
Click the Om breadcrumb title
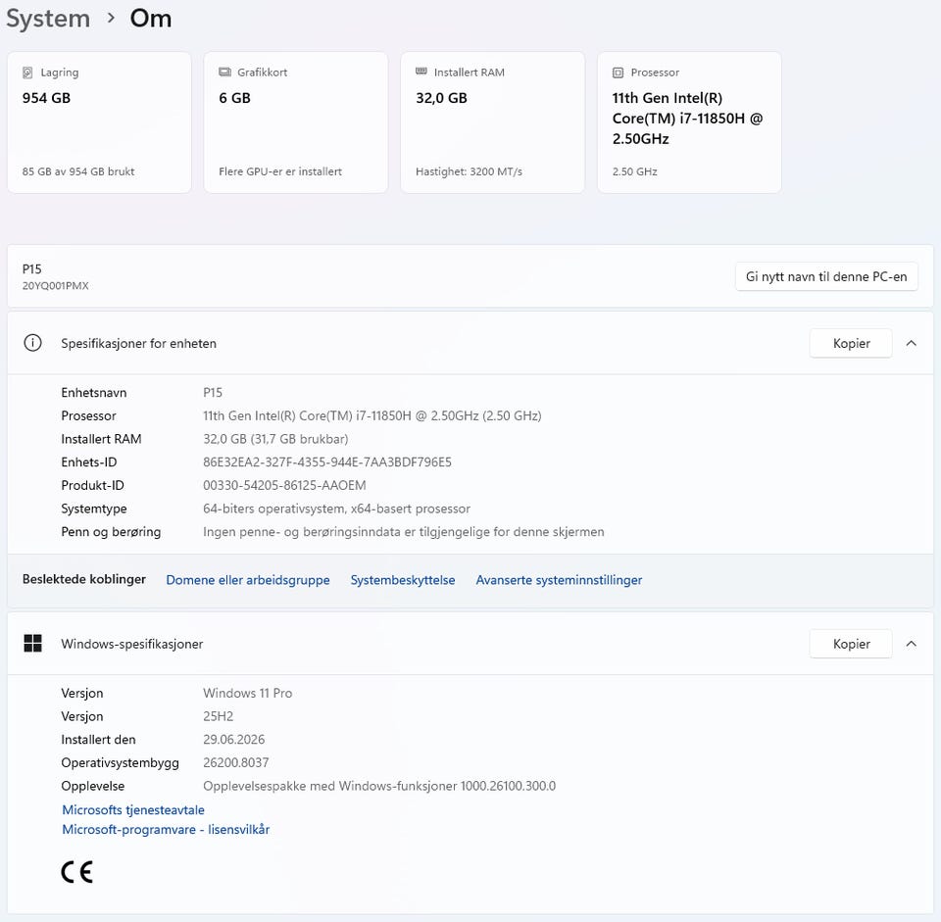(x=151, y=19)
